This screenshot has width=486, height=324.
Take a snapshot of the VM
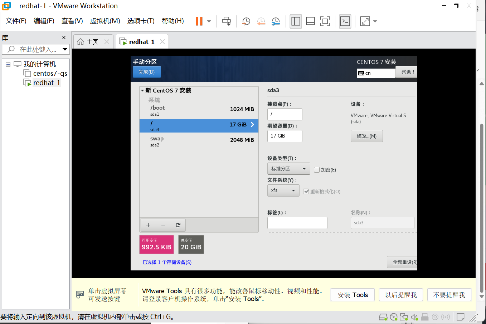(x=246, y=21)
